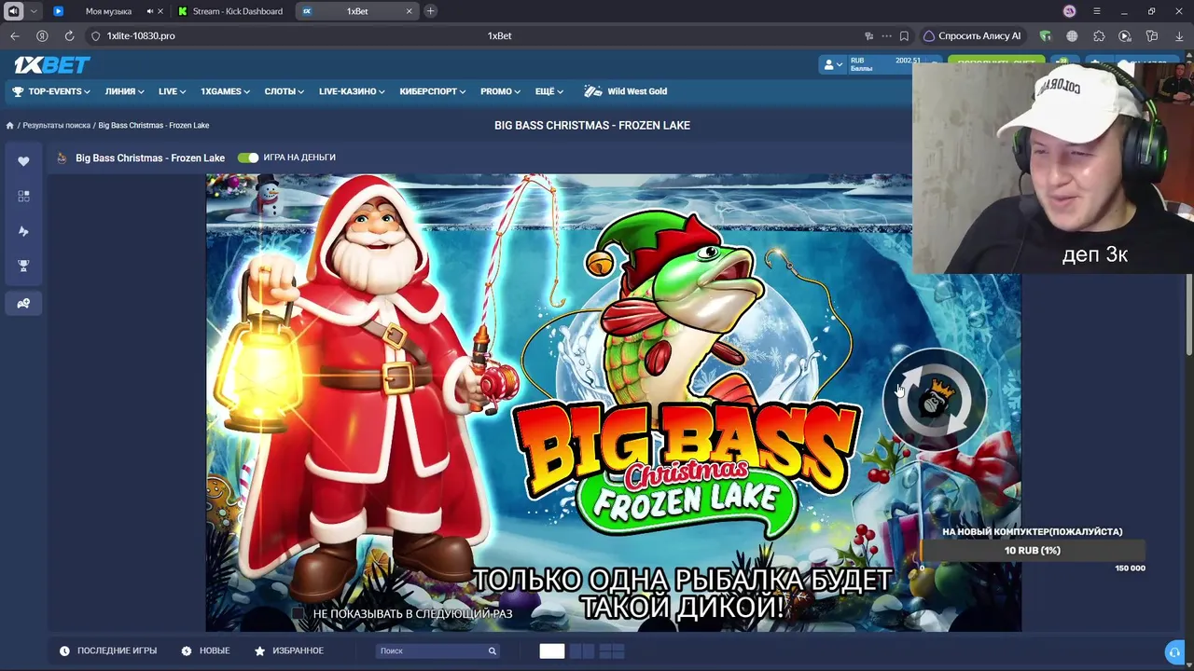
Task: Click the trophy icon beside TOP-EVENTS
Action: 18,91
